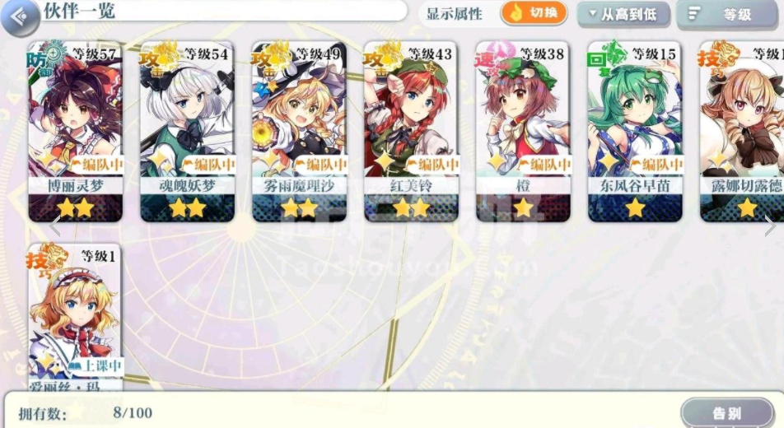Click the left scroll arrow of list
784x428 pixels.
tap(54, 226)
